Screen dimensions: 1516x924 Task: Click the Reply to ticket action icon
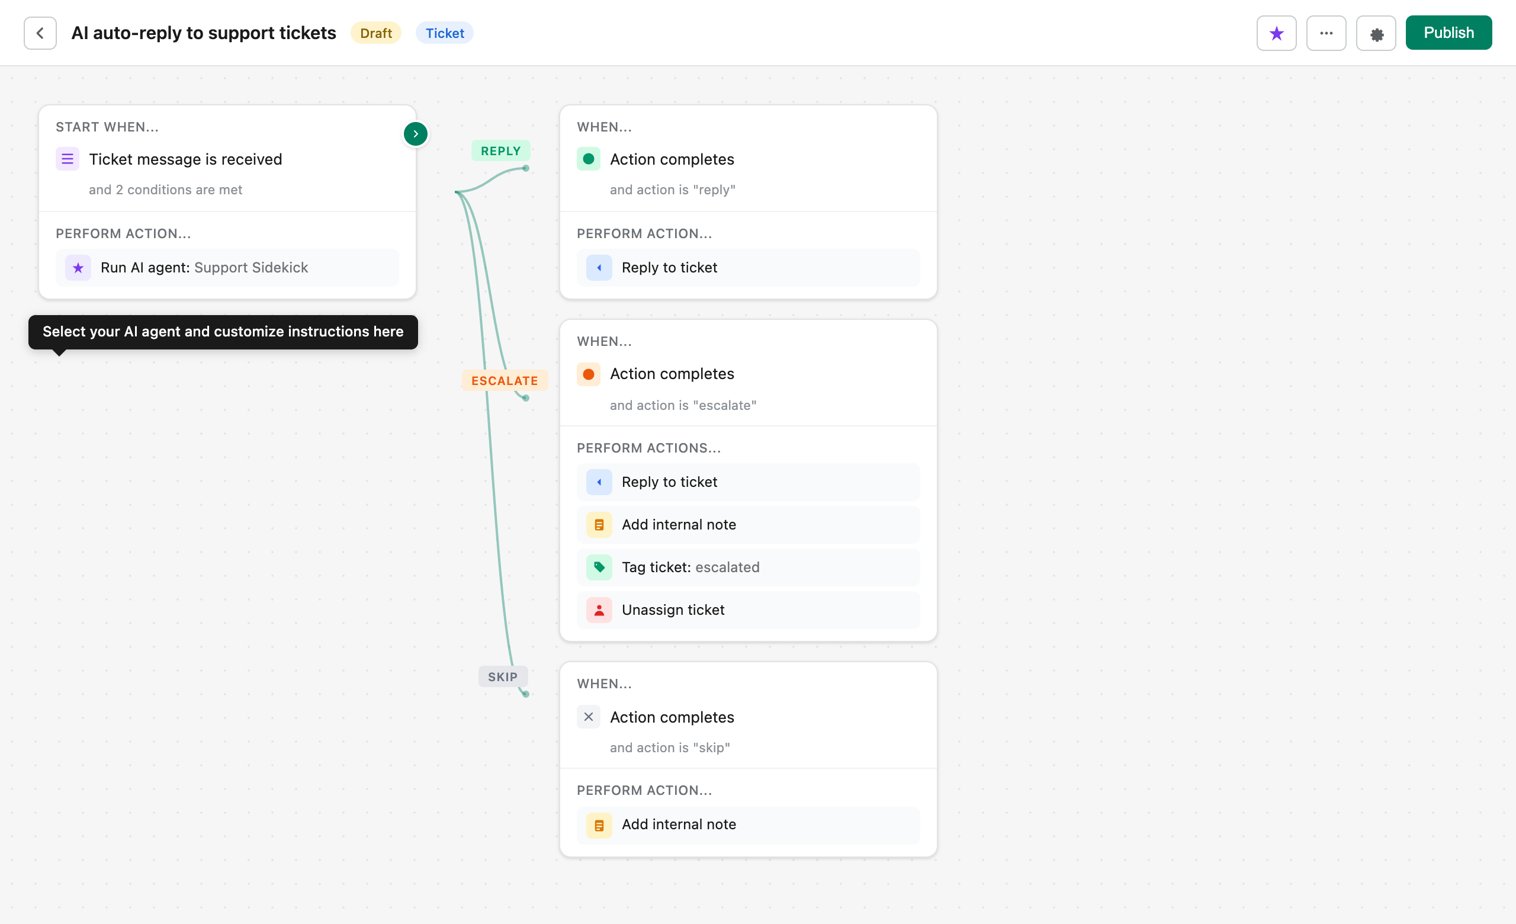599,268
